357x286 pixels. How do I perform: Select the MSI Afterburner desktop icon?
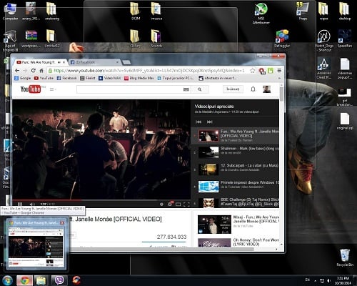point(261,13)
